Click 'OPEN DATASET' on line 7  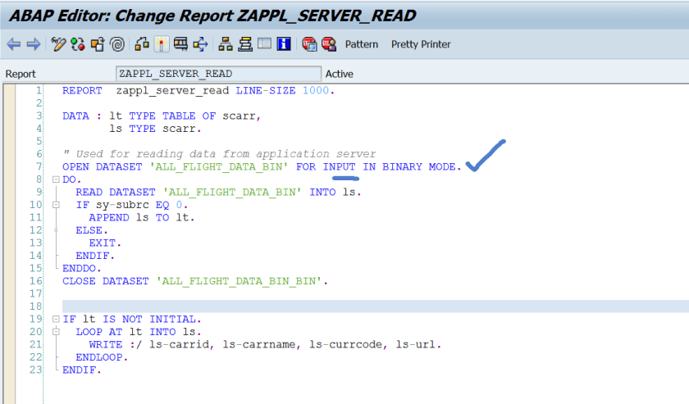[x=103, y=167]
